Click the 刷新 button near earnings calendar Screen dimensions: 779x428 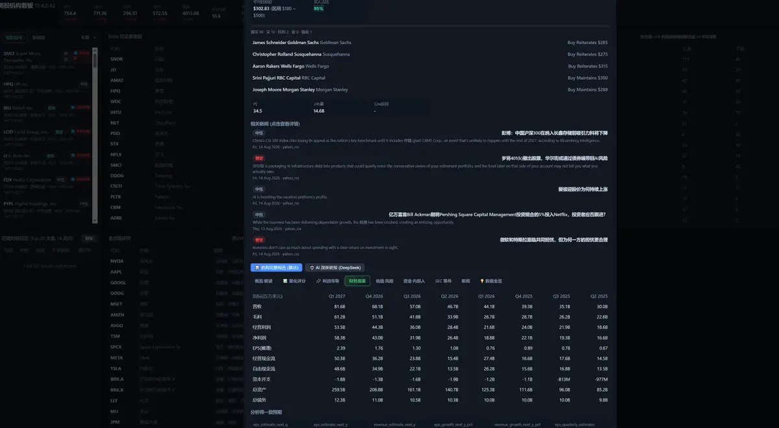[90, 238]
